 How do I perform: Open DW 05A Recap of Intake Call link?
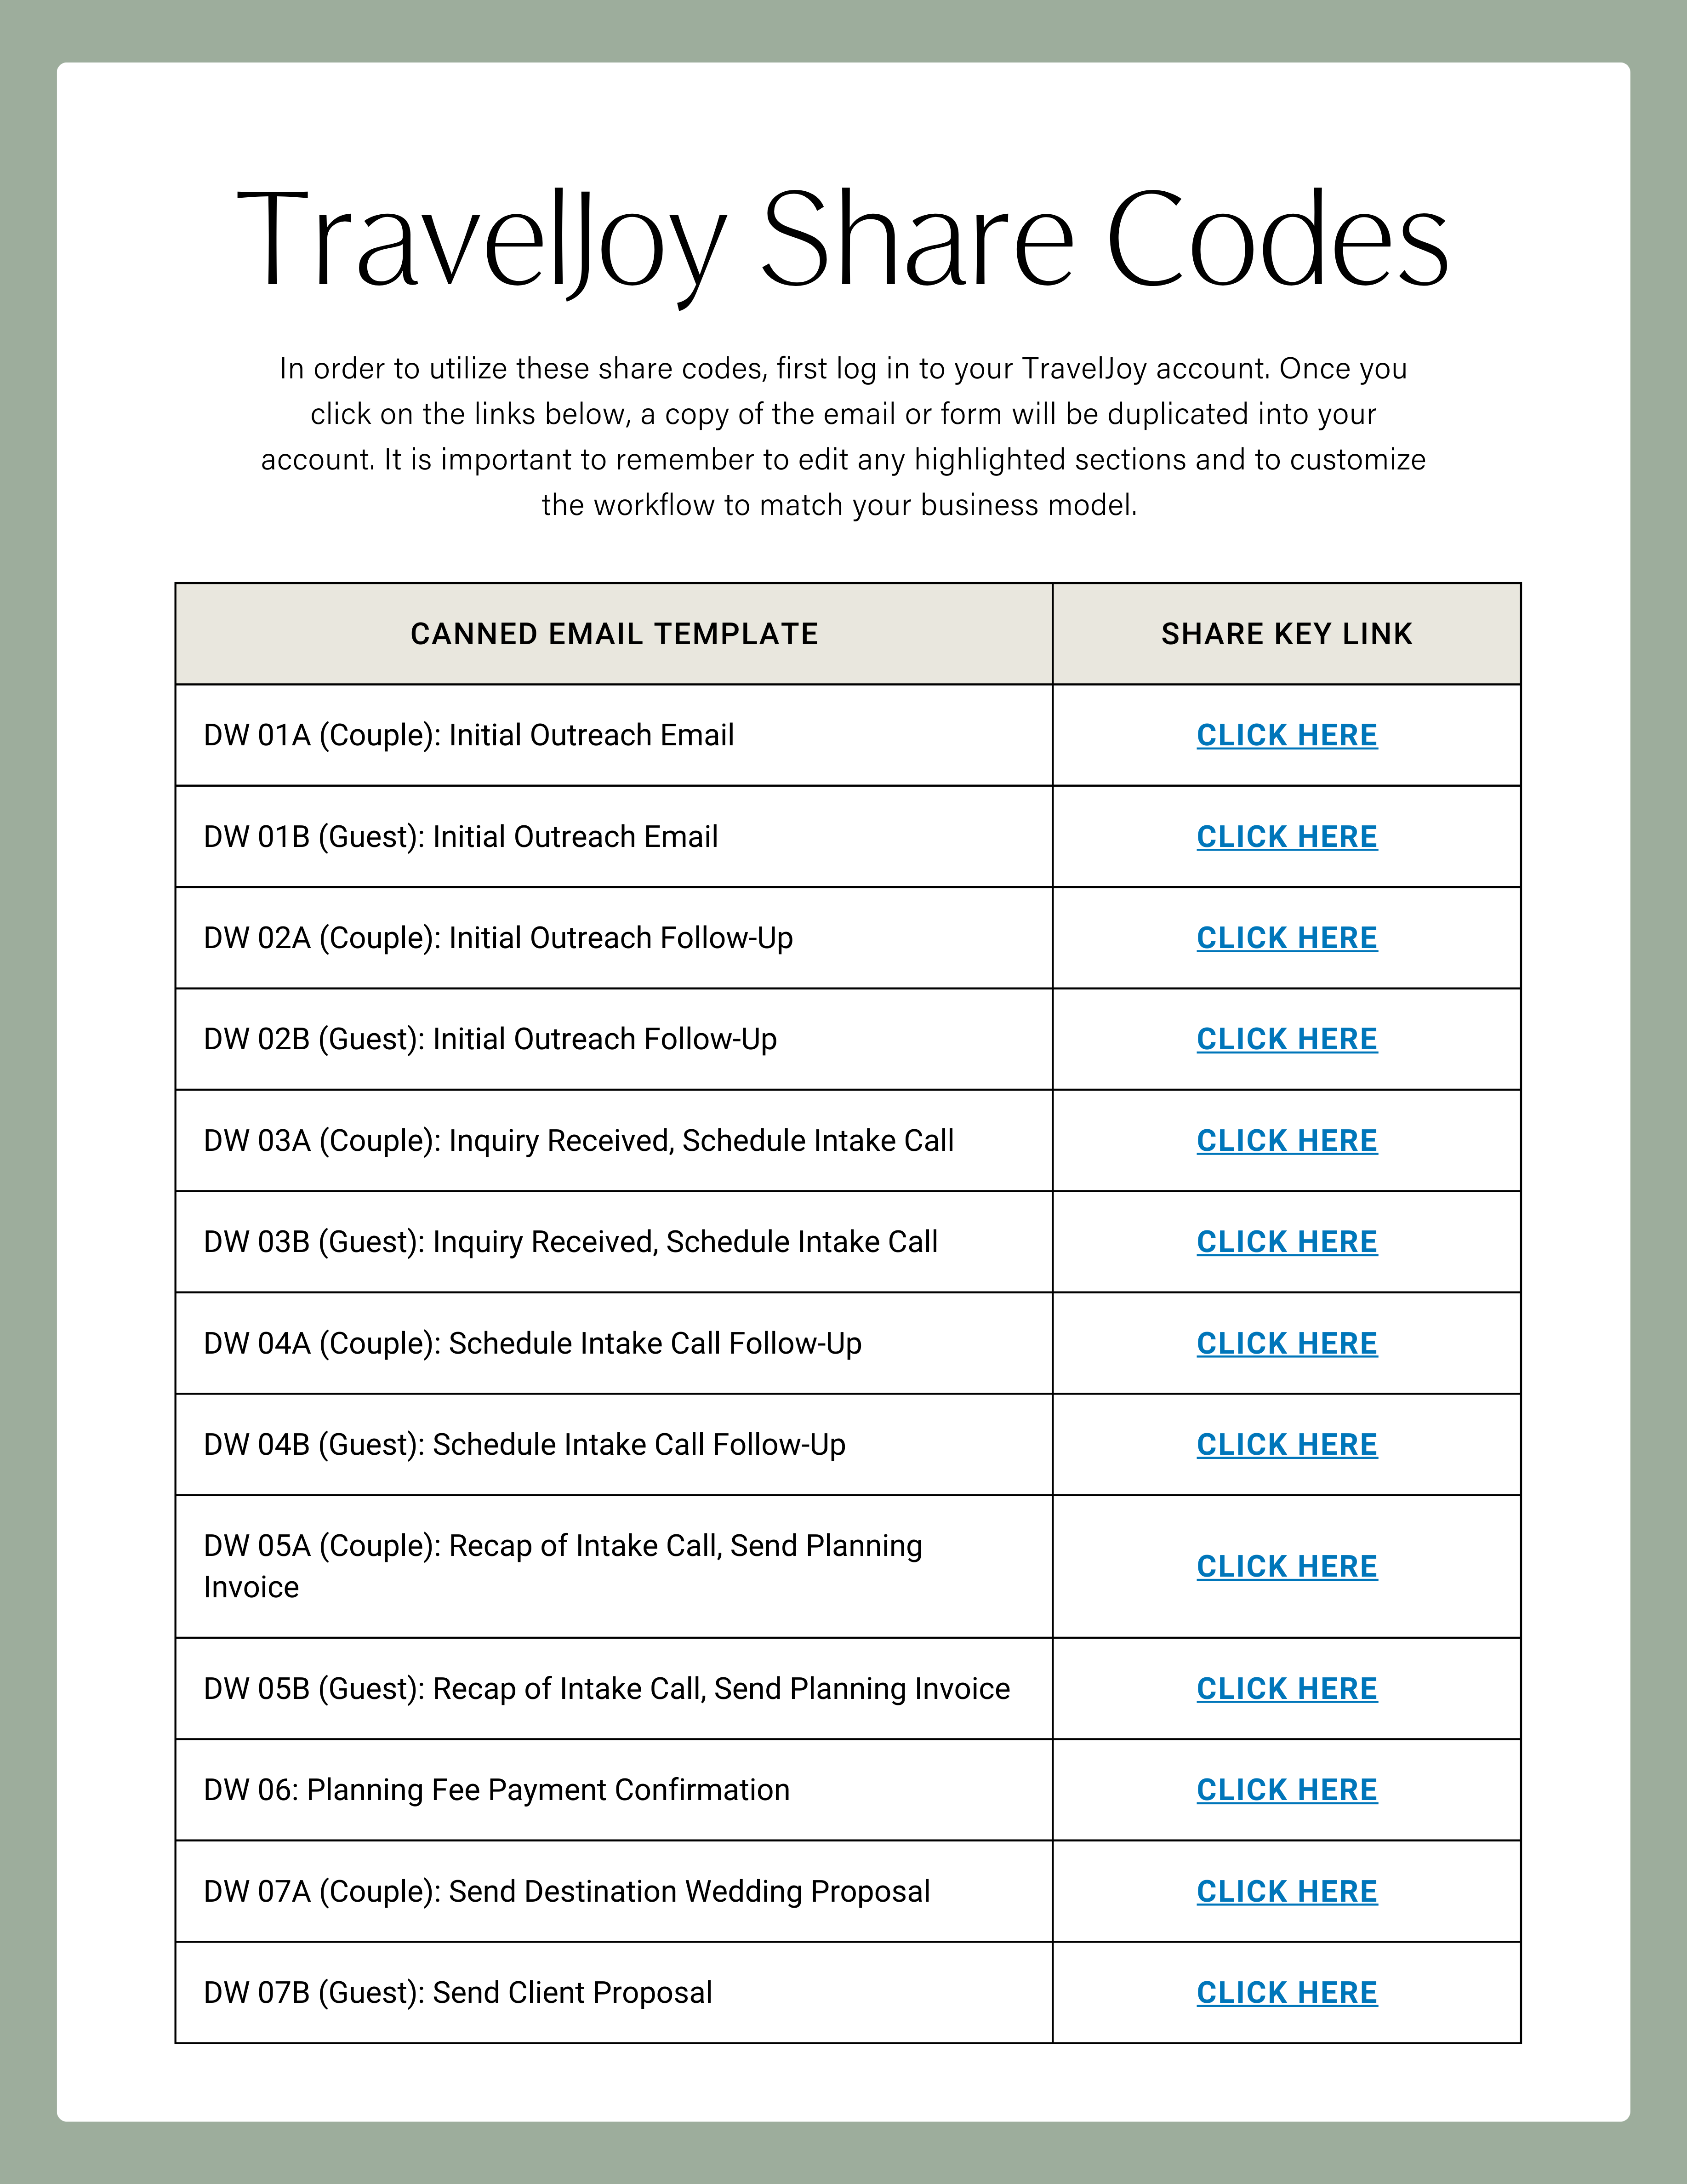pyautogui.click(x=1286, y=1566)
